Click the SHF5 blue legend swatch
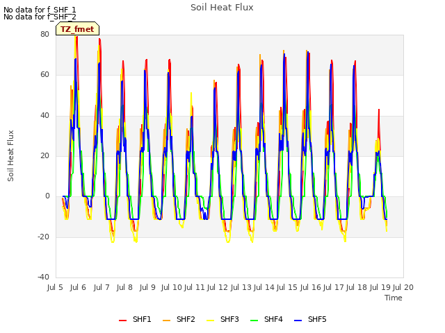Screen dimensions: 445x333 [298, 321]
